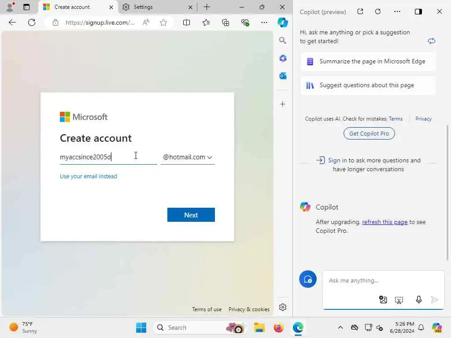Open Copilot Privacy link
This screenshot has height=338, width=451.
pyautogui.click(x=423, y=119)
